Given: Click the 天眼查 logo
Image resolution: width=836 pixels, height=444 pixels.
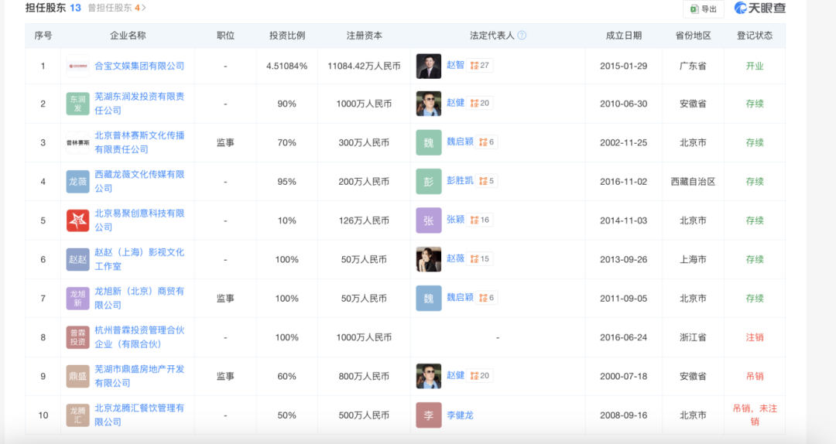Looking at the screenshot, I should (759, 9).
